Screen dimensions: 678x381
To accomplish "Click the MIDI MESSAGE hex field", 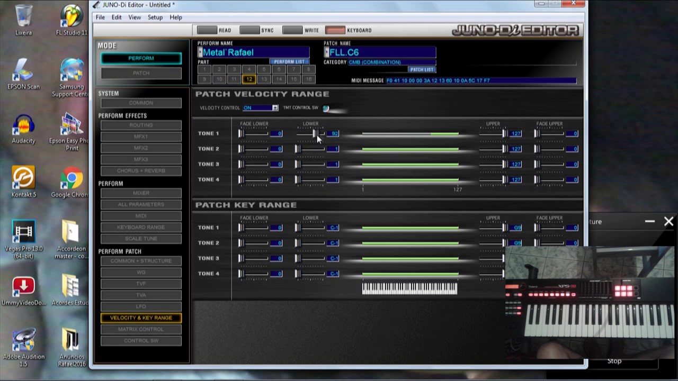I will click(x=480, y=80).
